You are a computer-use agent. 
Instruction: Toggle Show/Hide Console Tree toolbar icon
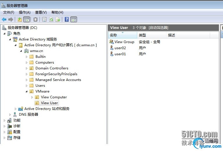coord(26,19)
